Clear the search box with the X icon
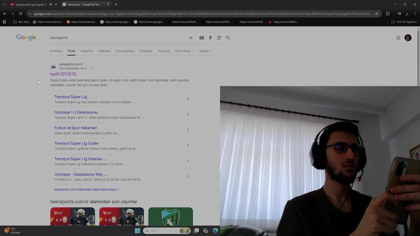The image size is (420, 236). coord(191,38)
